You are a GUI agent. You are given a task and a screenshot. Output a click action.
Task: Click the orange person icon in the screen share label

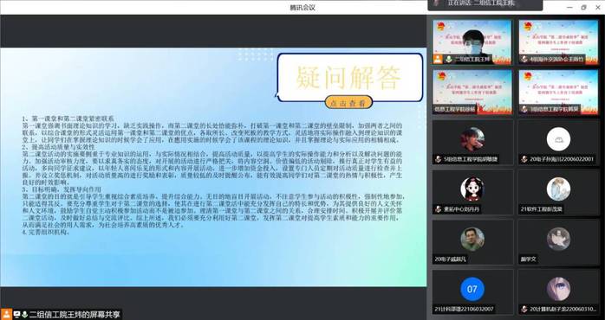click(6, 314)
